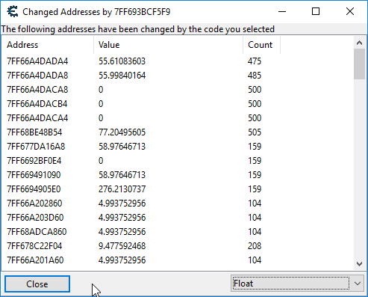Viewport: 368px width, 297px height.
Task: Click the Cheat Engine icon in title bar
Action: pos(13,11)
